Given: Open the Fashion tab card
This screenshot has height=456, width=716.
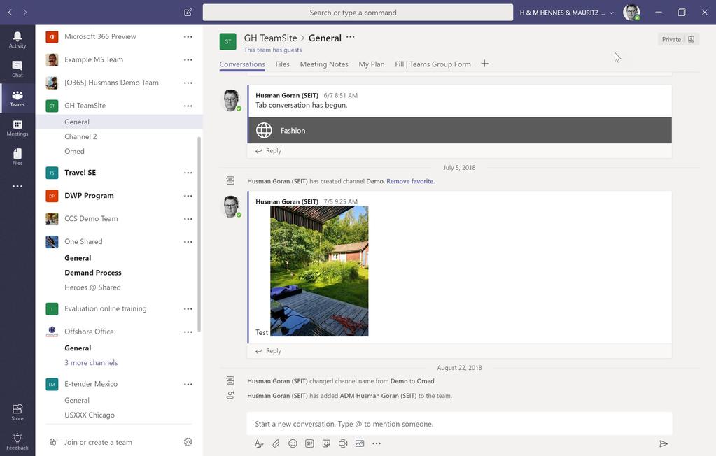Looking at the screenshot, I should coord(460,130).
